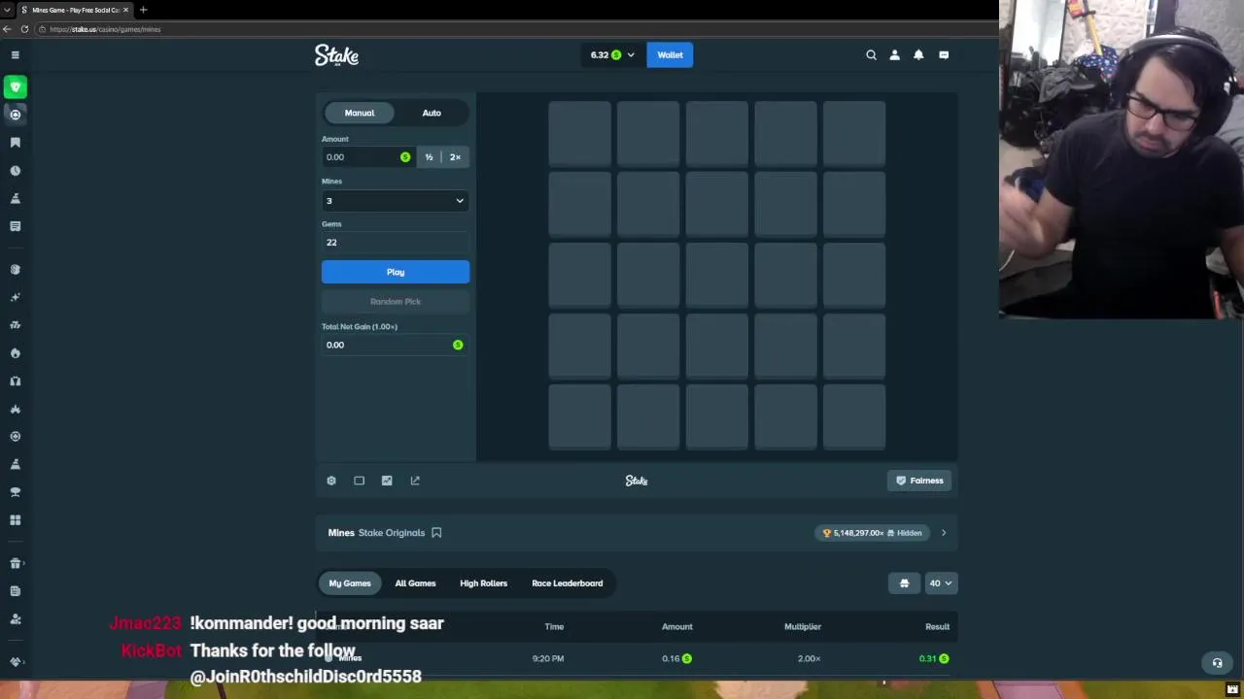Open live support headset at the bottom right
This screenshot has height=699, width=1244.
click(x=1217, y=663)
